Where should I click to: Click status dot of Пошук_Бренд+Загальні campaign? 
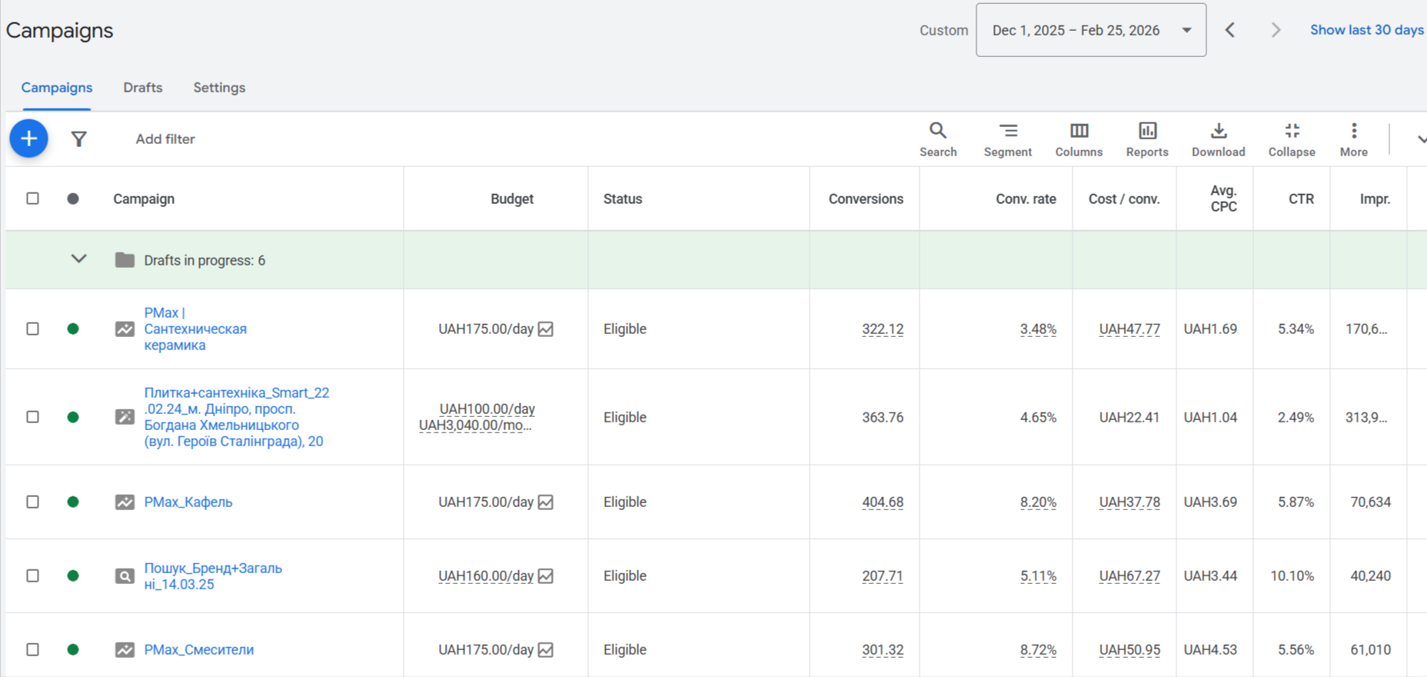[x=73, y=575]
